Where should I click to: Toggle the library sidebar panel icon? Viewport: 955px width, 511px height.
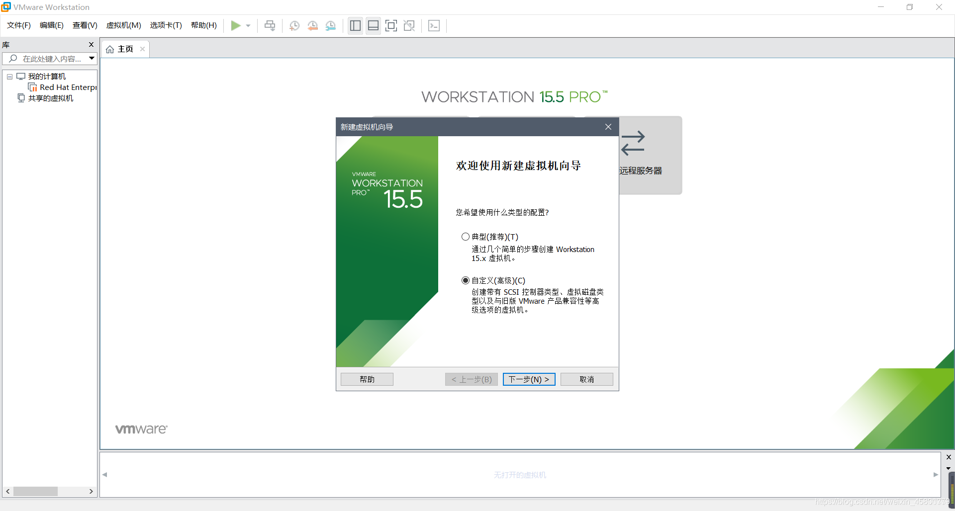pos(355,25)
